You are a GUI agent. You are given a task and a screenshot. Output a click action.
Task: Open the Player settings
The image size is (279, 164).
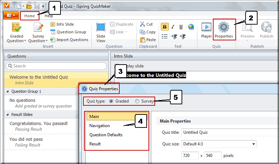[207, 31]
